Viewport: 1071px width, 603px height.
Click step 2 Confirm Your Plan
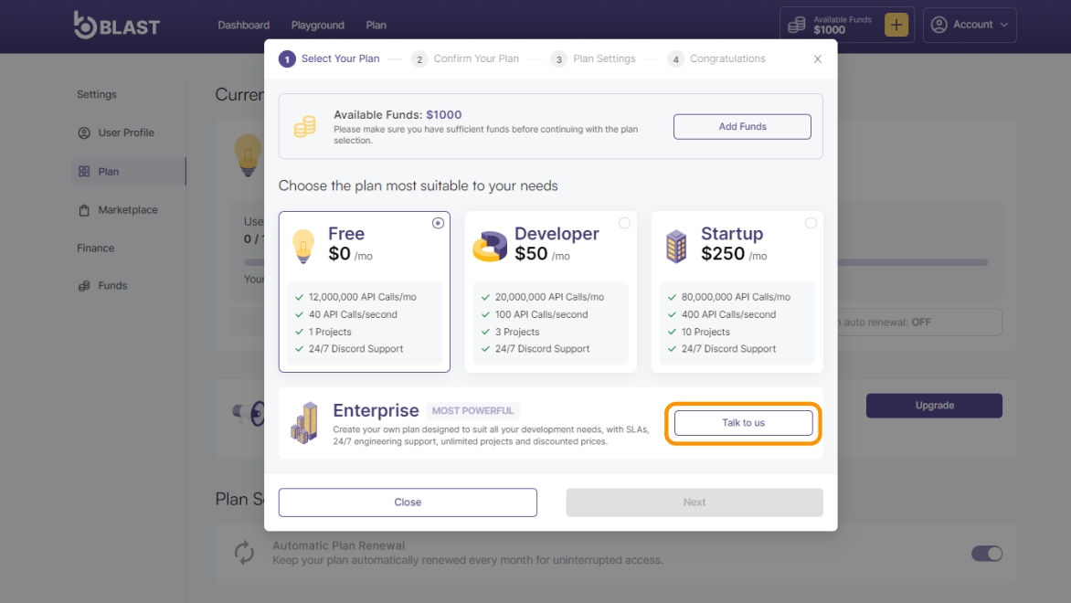click(465, 59)
